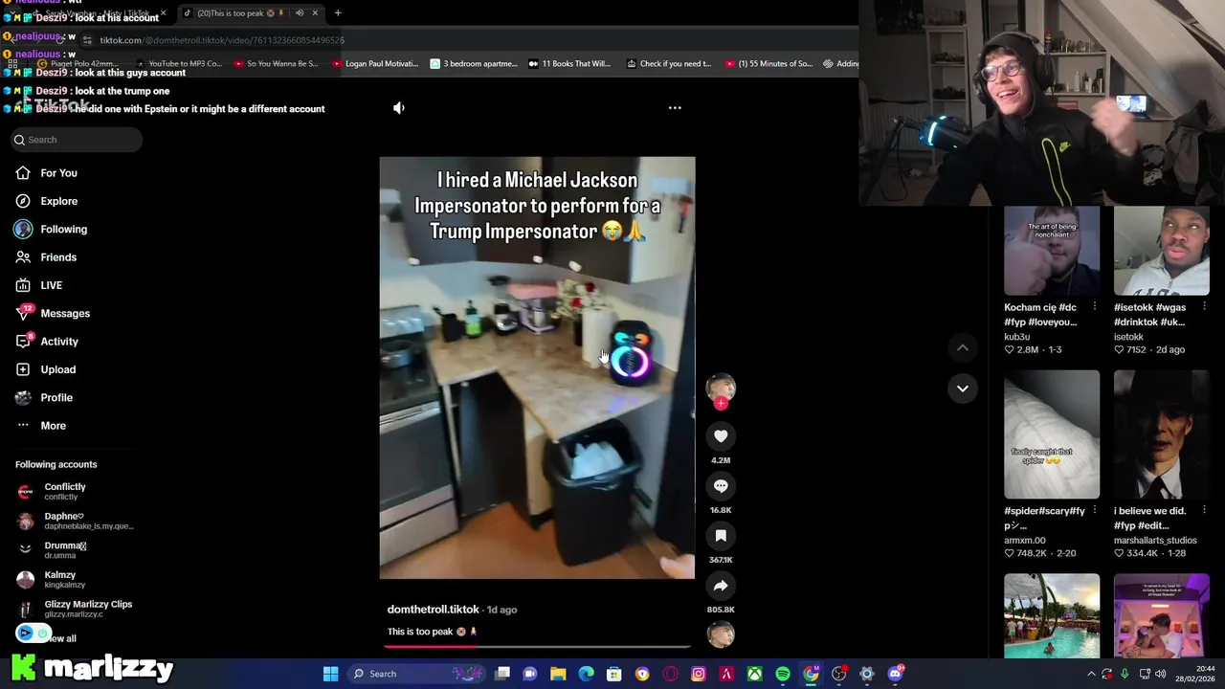Open the isetokk drinktok video thumbnail
Image resolution: width=1225 pixels, height=689 pixels.
(x=1161, y=251)
